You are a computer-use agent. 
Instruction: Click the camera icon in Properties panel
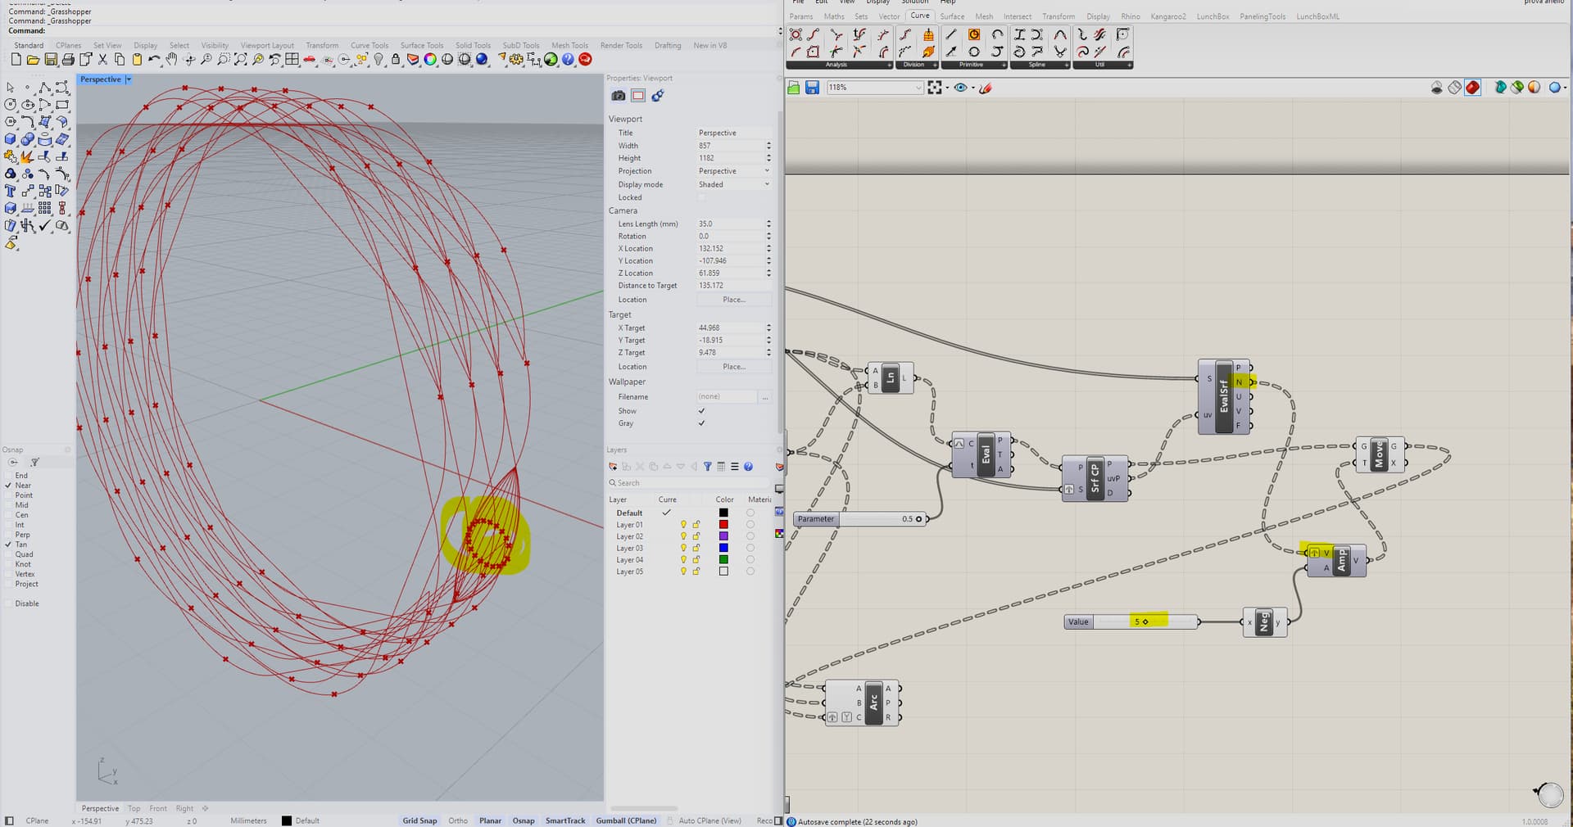click(x=619, y=96)
